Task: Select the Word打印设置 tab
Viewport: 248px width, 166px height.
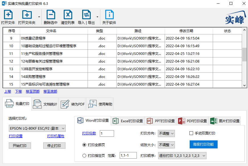Action: click(x=93, y=121)
